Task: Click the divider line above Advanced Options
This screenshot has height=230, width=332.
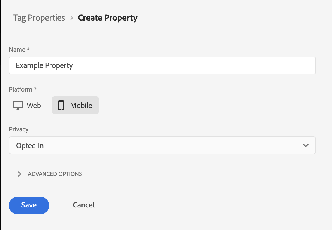Action: [162, 163]
